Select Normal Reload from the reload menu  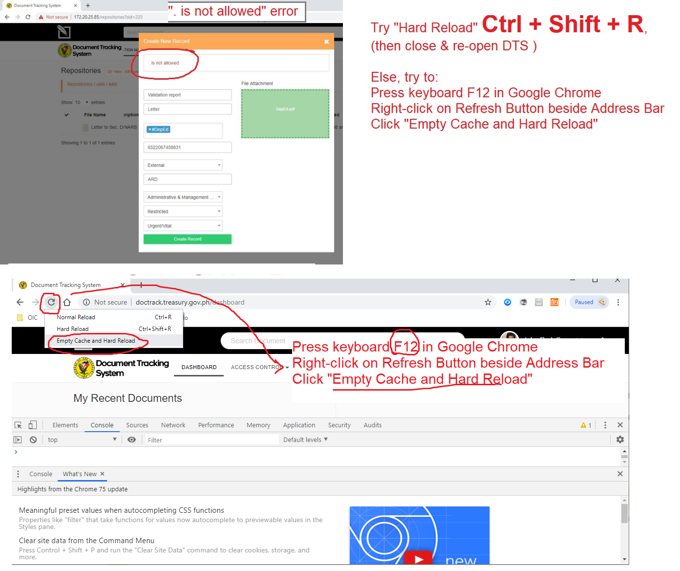(x=114, y=317)
